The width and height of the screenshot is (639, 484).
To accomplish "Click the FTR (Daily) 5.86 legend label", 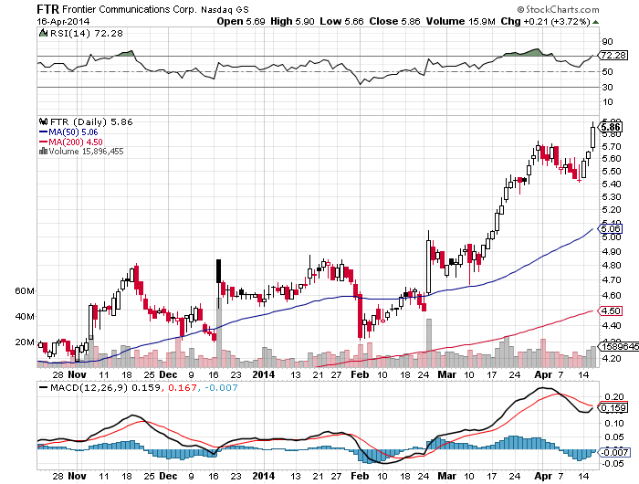I will [x=91, y=121].
